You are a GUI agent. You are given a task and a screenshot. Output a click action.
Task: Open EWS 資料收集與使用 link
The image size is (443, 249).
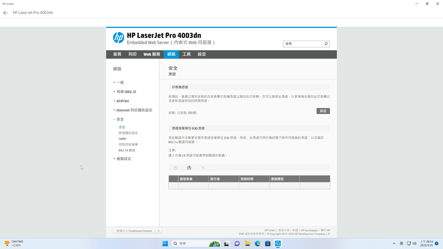[251, 234]
